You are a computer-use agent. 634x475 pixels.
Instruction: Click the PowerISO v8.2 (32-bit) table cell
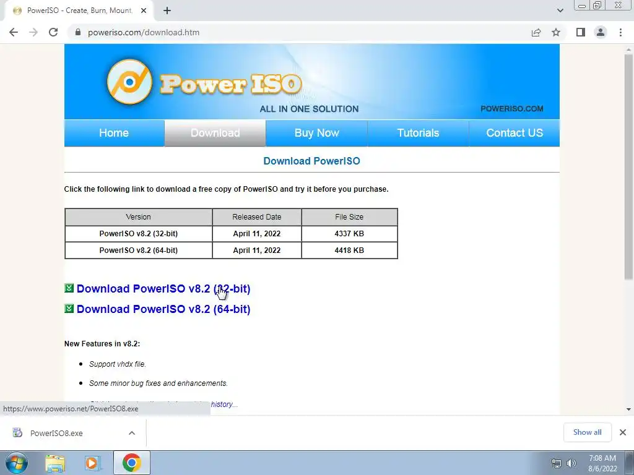pyautogui.click(x=138, y=233)
